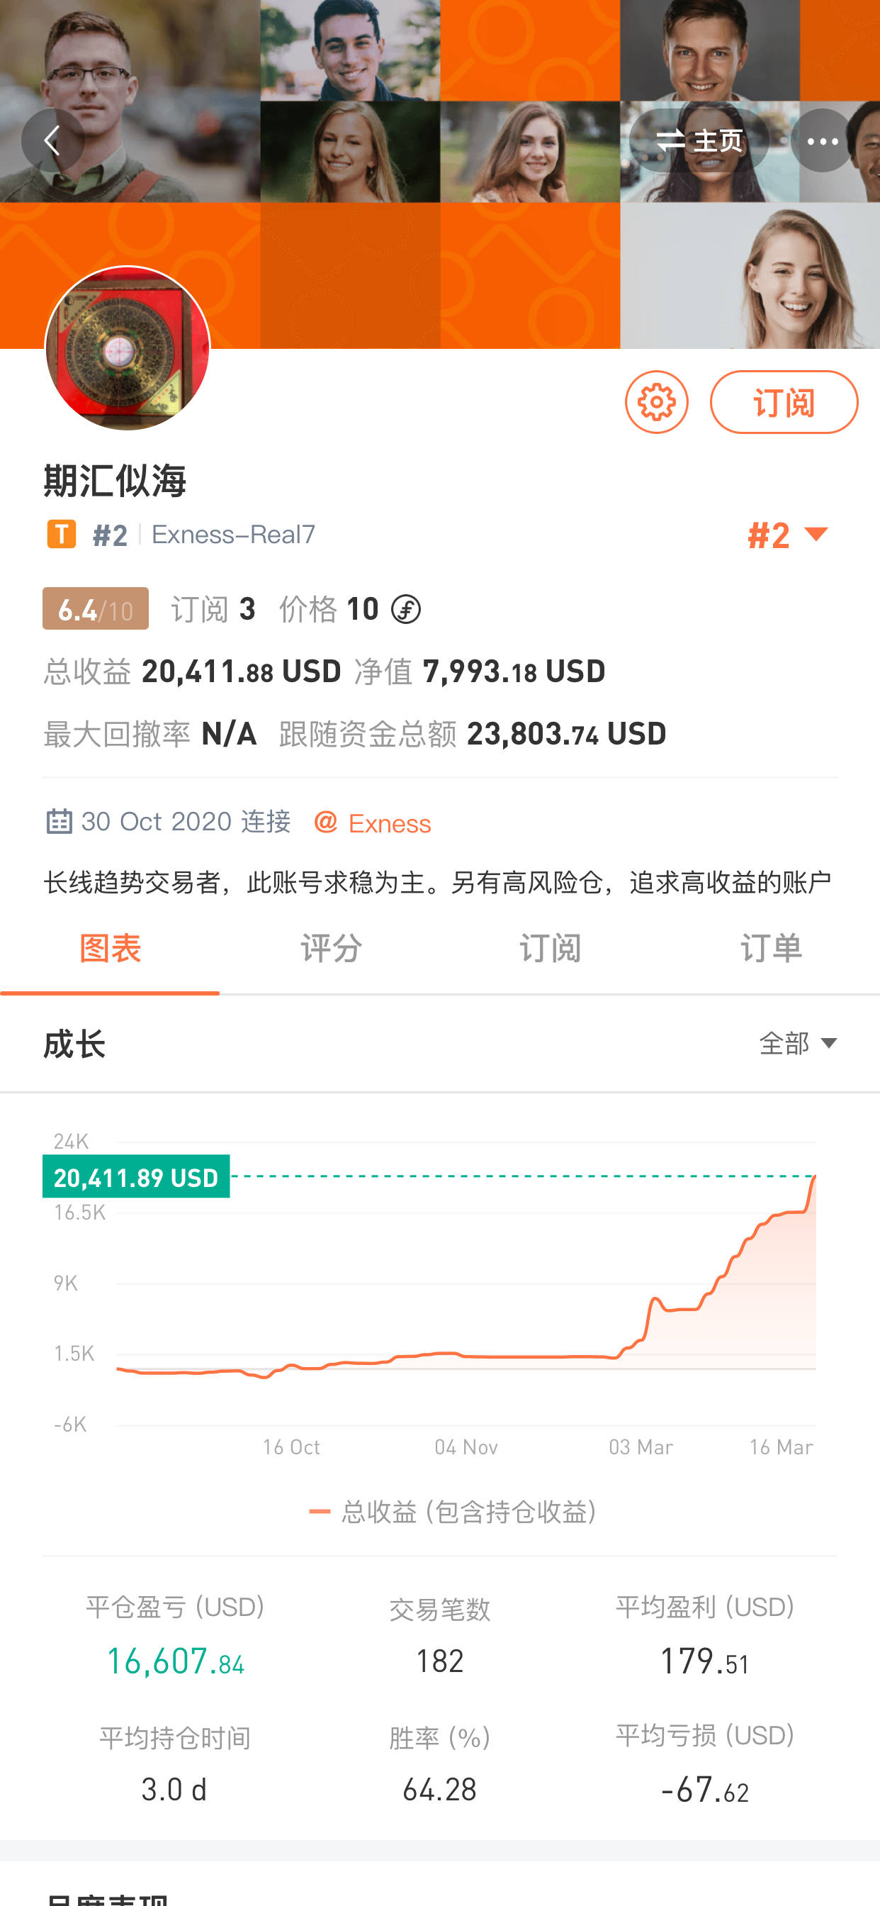Viewport: 880px width, 1906px height.
Task: Open the 订阅 tab in tab bar
Action: click(x=551, y=949)
